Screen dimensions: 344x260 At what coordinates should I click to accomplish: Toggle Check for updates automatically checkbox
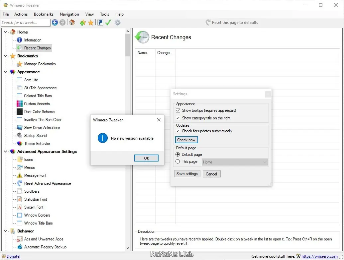click(178, 131)
